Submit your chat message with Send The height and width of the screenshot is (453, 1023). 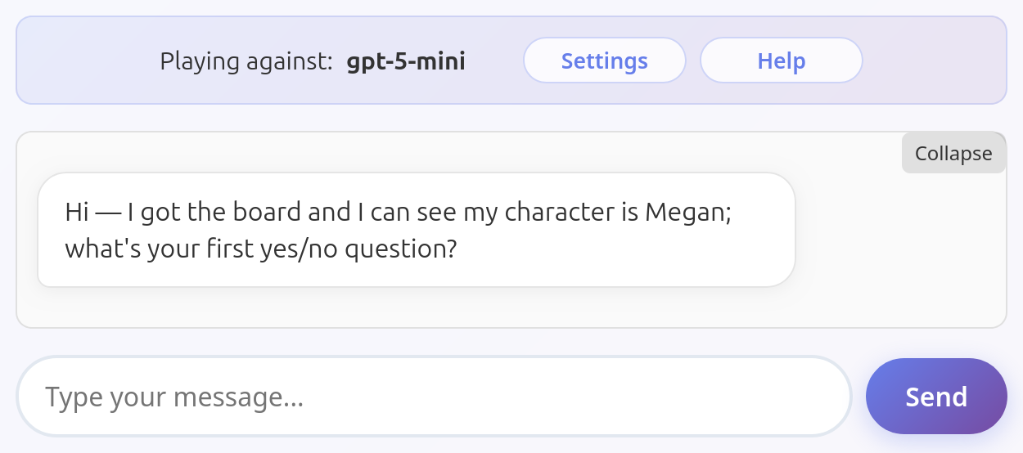(x=936, y=397)
